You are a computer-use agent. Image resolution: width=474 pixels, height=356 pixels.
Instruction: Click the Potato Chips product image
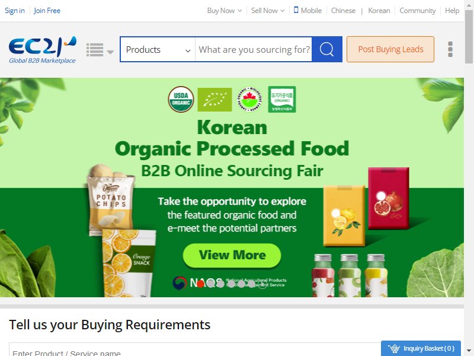(111, 200)
